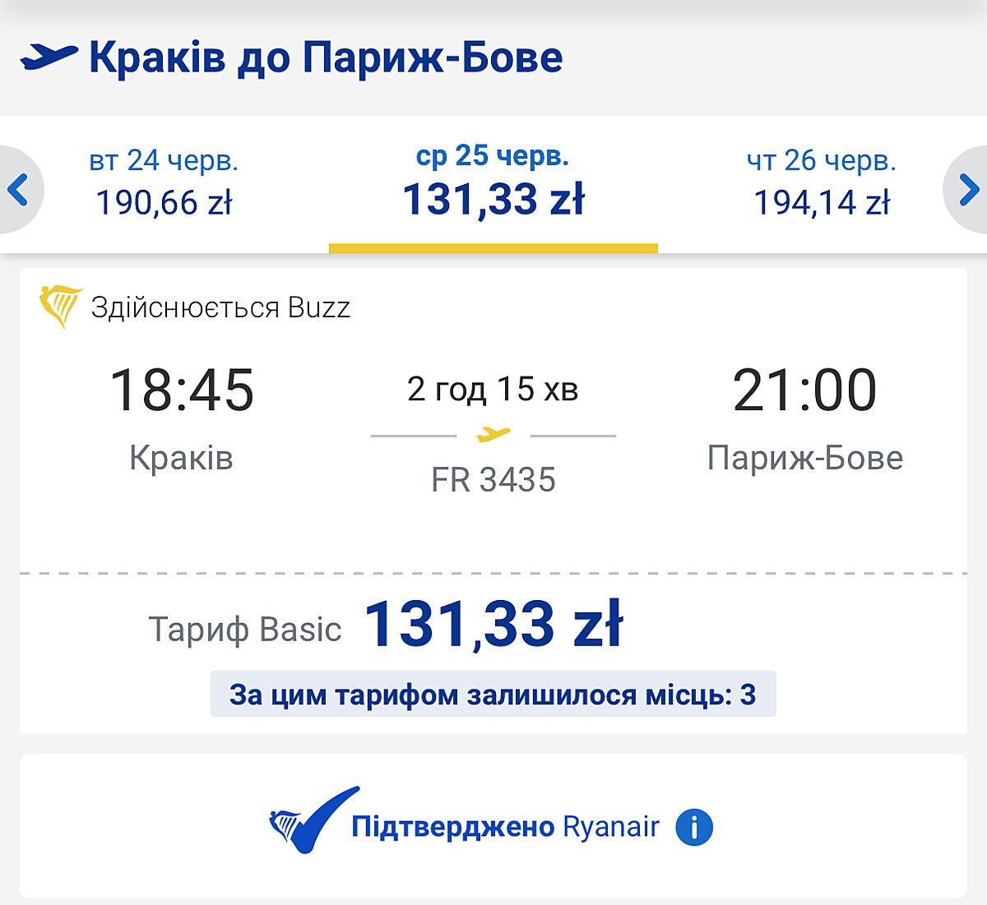Select the ср 25 черв. date tab
This screenshot has height=905, width=987.
tap(493, 182)
